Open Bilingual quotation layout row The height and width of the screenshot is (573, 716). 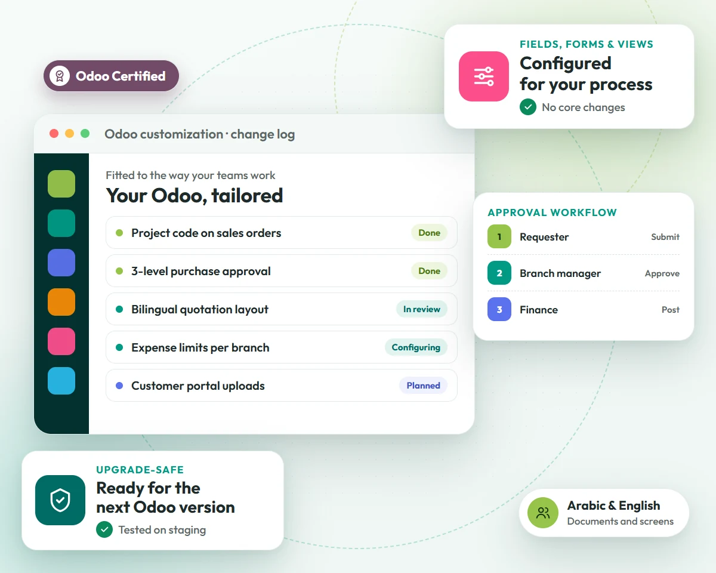click(282, 309)
